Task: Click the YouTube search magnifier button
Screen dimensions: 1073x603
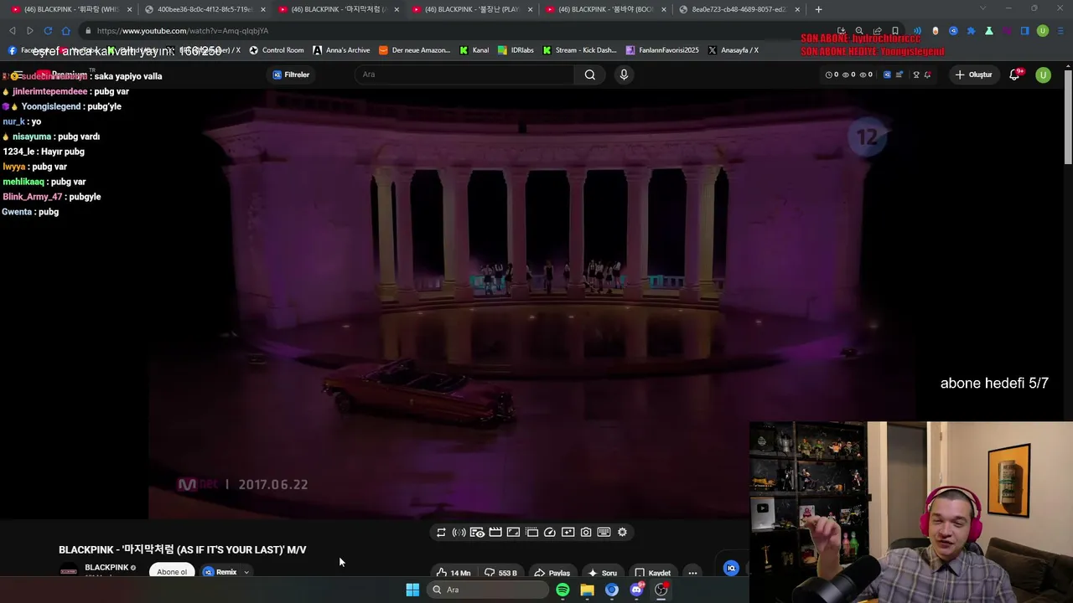Action: tap(590, 75)
